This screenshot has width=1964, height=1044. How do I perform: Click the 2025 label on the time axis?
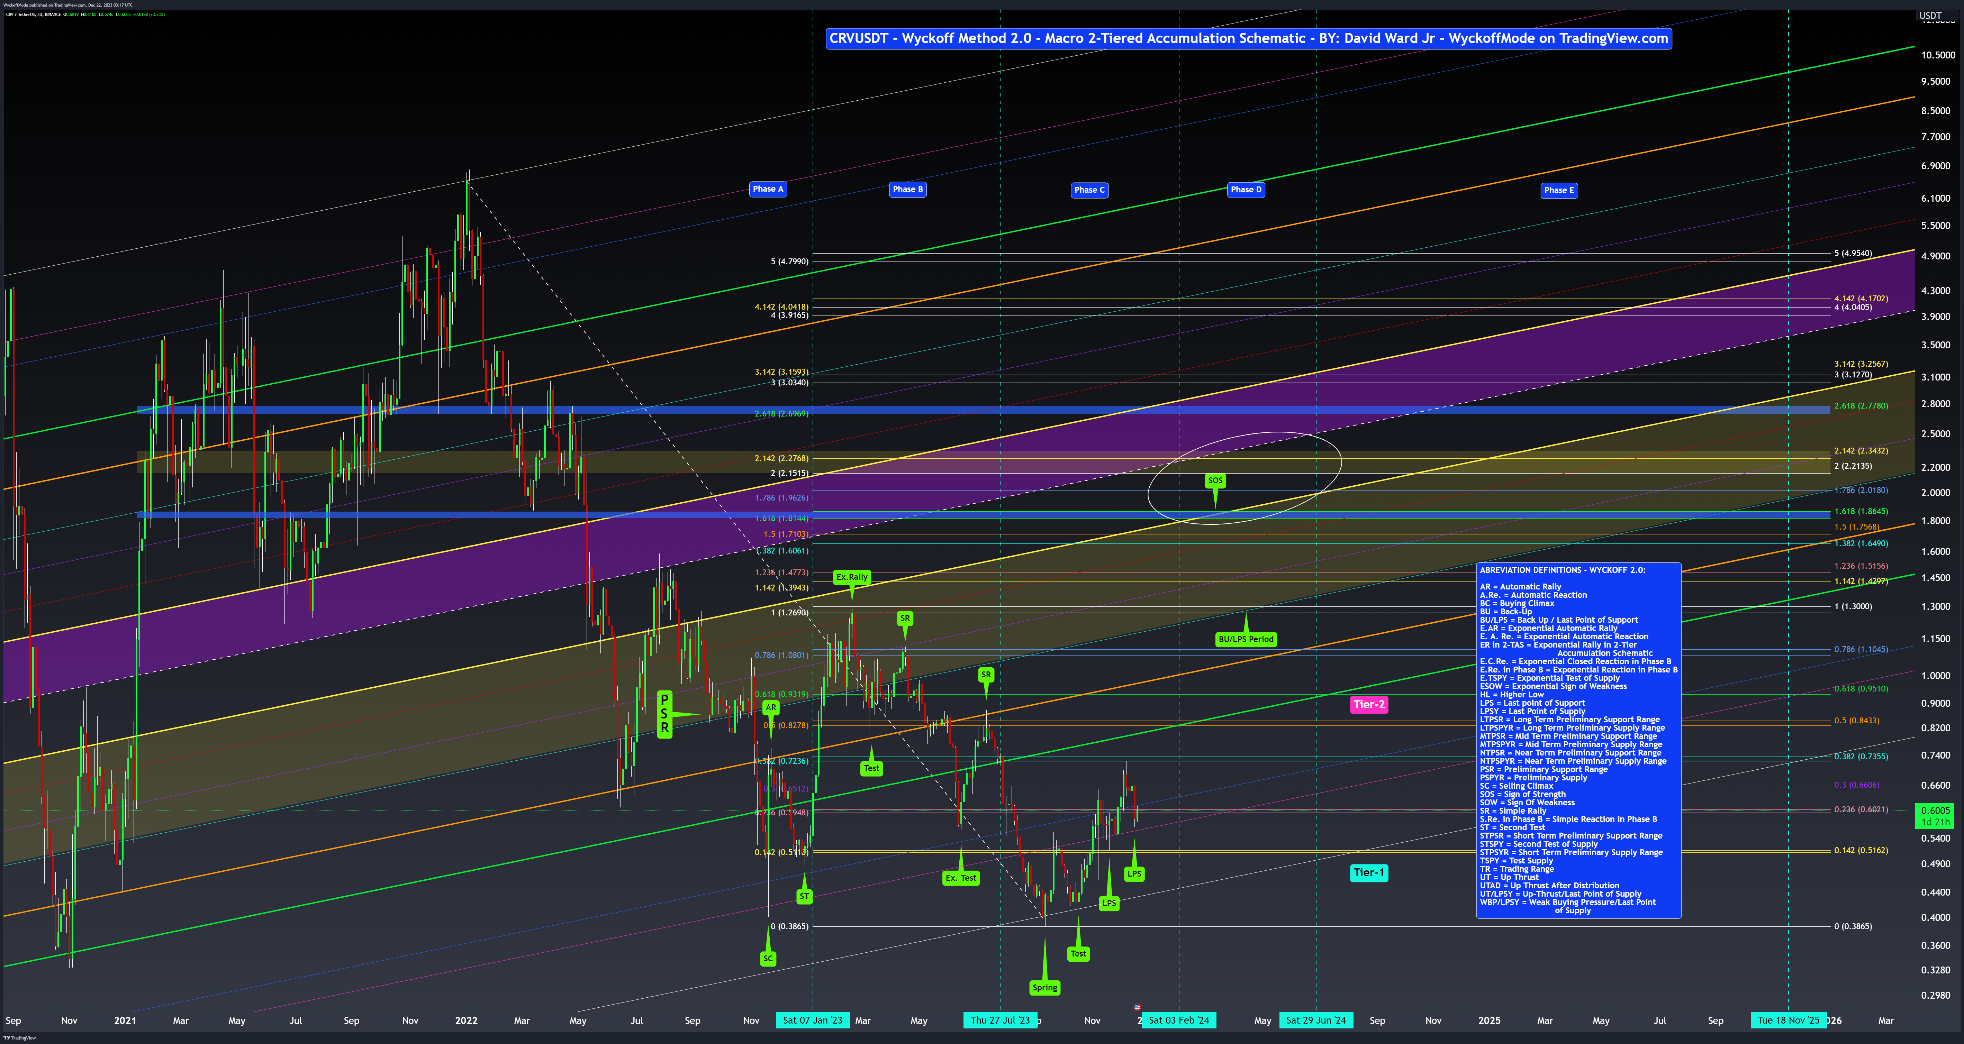point(1489,1020)
